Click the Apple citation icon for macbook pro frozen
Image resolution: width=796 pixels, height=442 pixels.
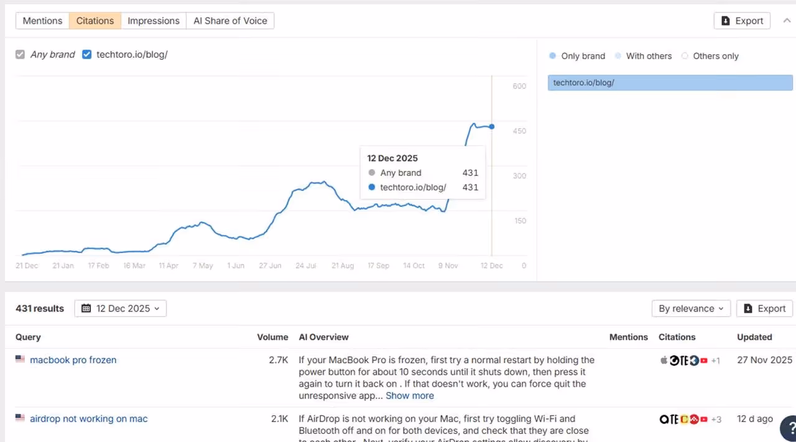tap(664, 361)
